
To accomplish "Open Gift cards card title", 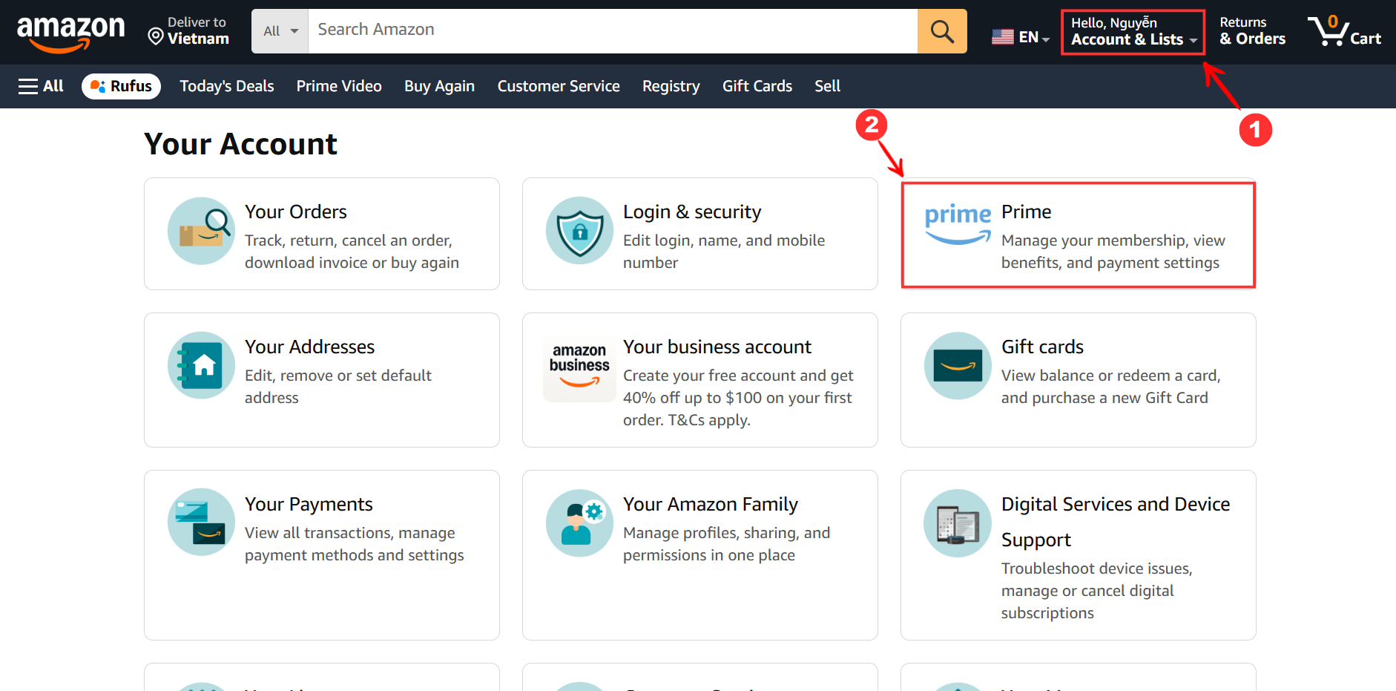I will [x=1042, y=347].
